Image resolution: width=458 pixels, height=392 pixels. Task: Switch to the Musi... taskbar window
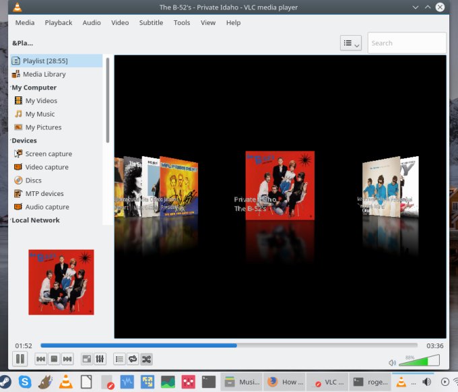pos(242,382)
